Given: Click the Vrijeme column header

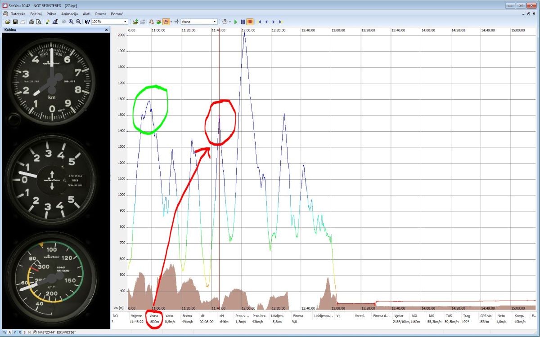Looking at the screenshot, I should (137, 316).
